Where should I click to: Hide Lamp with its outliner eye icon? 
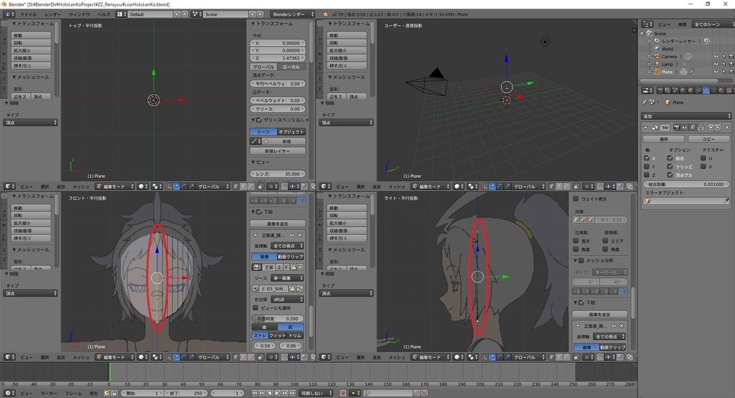716,64
